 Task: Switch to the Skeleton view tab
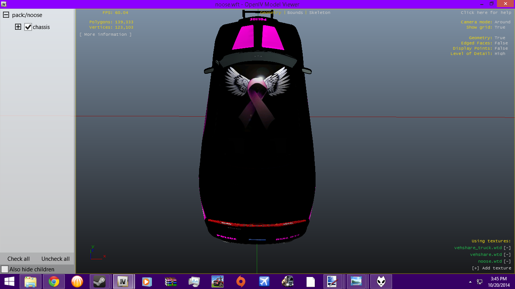tap(319, 12)
